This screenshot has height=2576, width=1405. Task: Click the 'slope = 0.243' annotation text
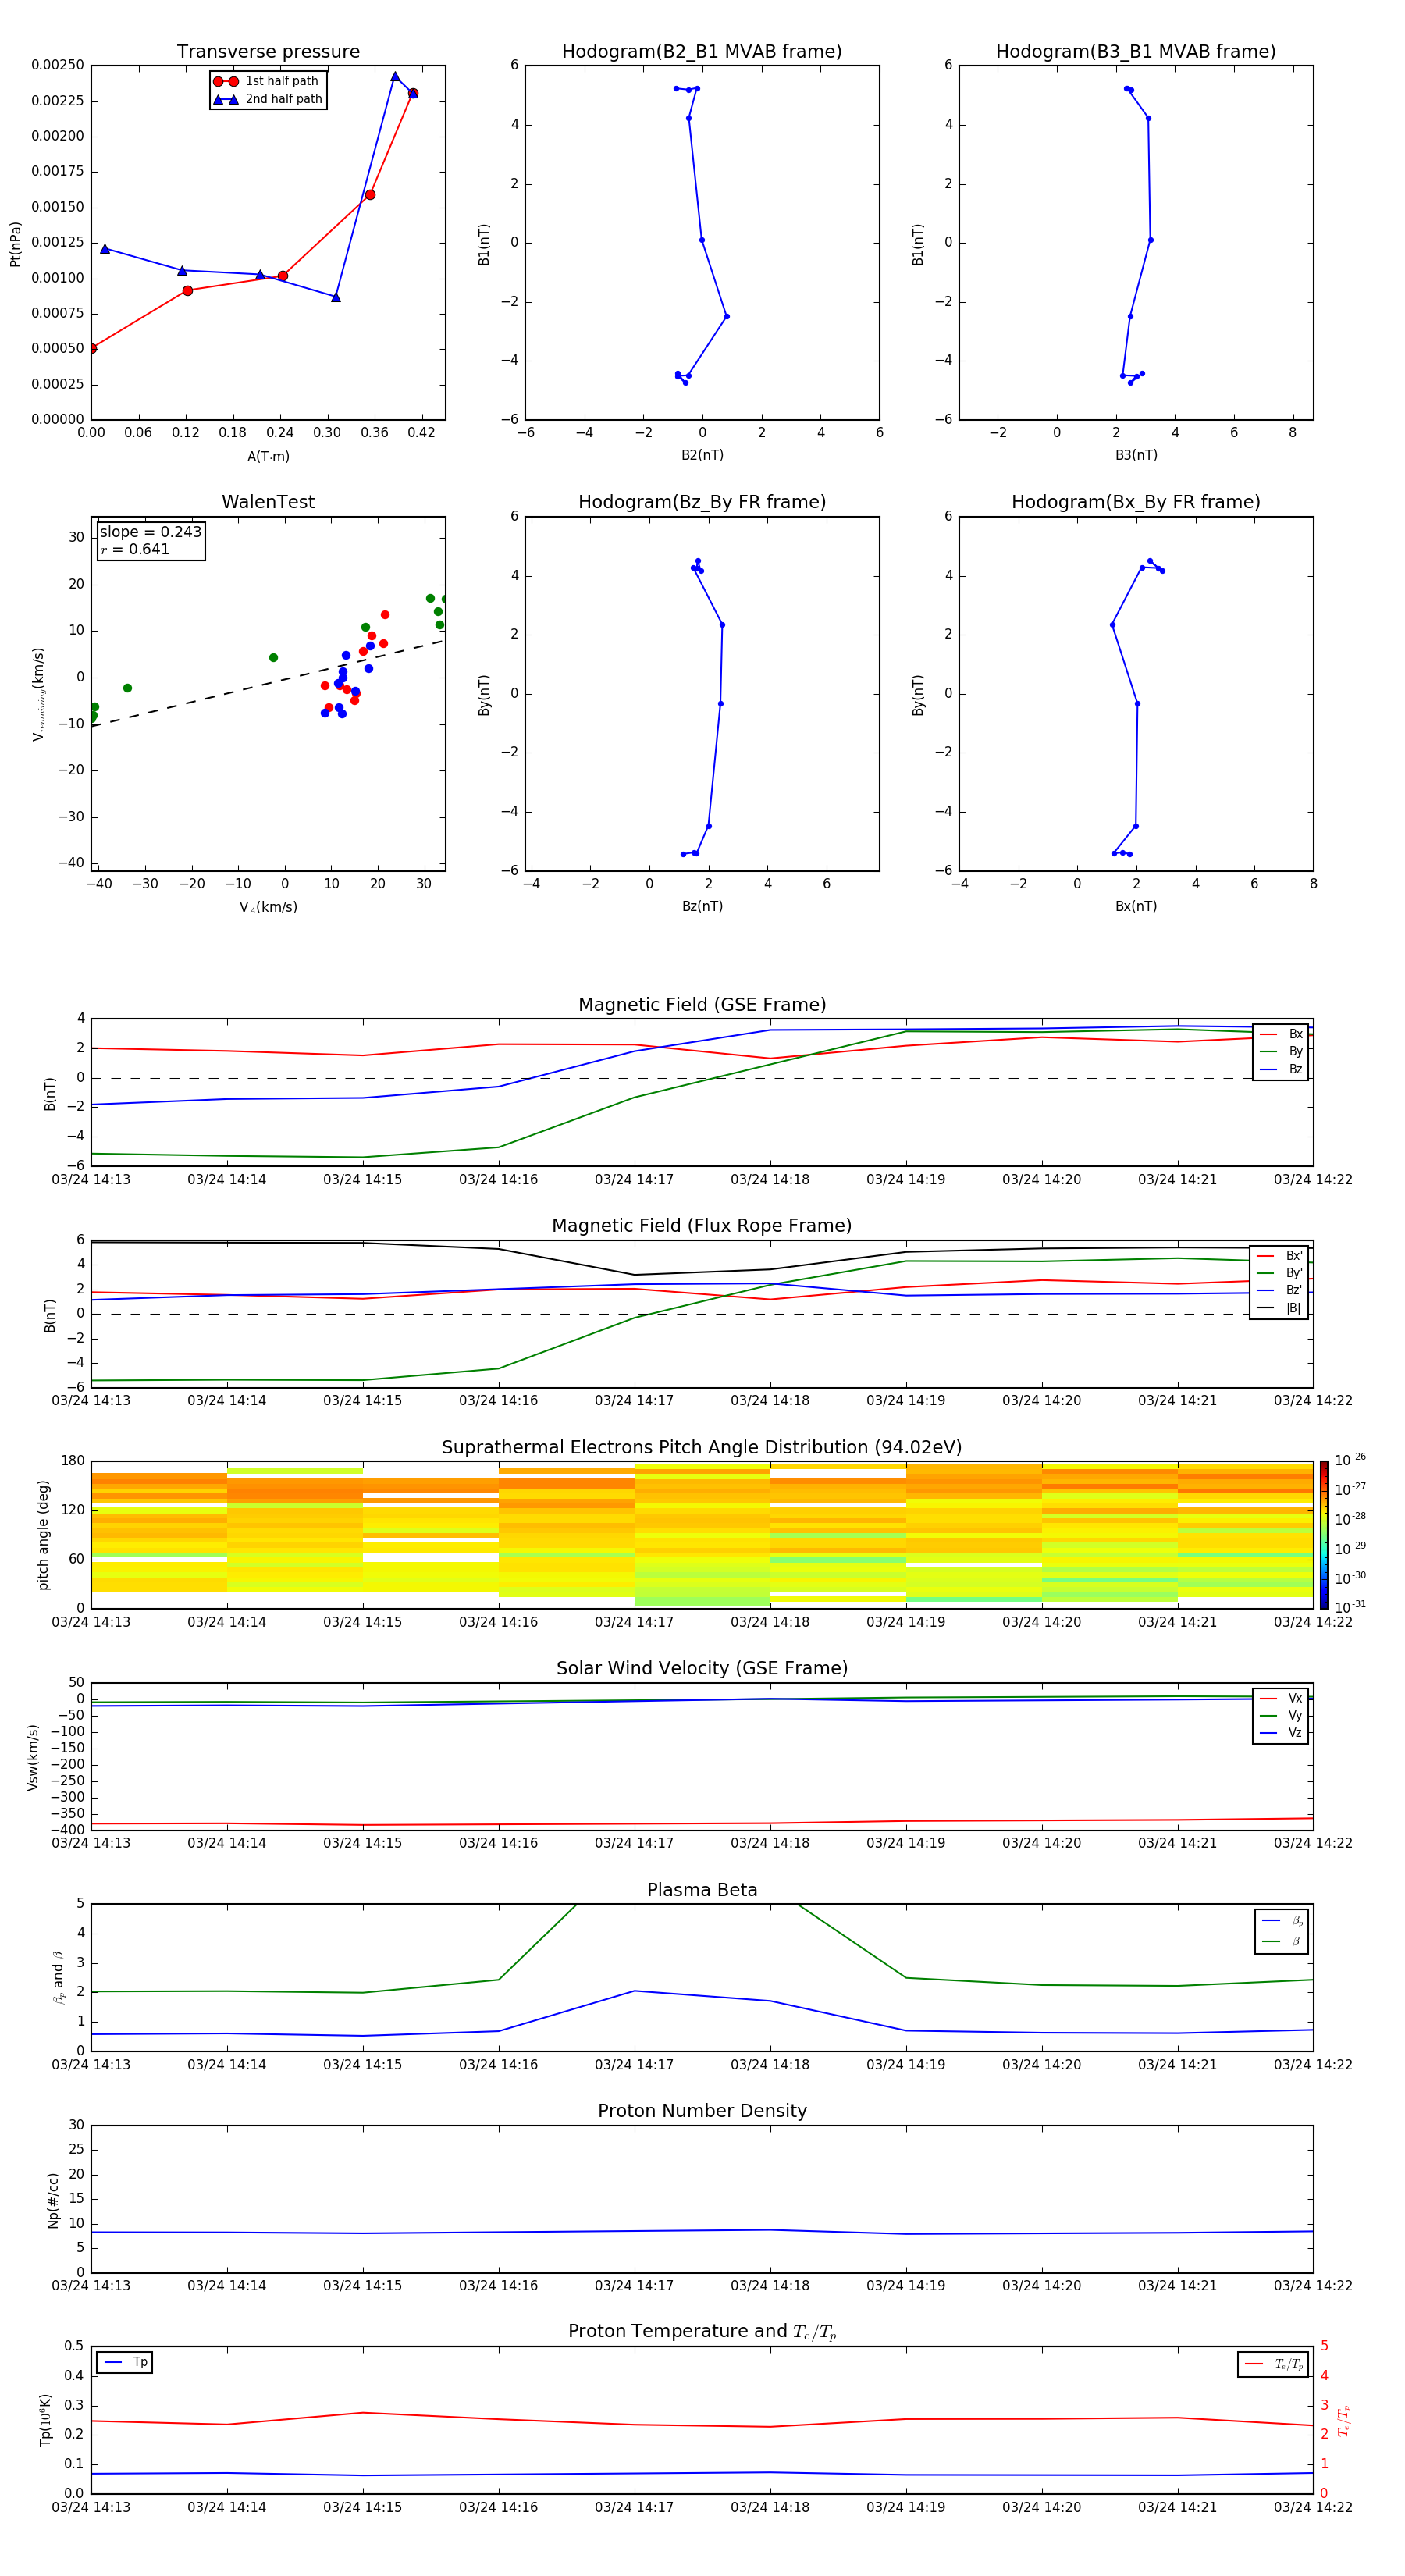click(151, 532)
